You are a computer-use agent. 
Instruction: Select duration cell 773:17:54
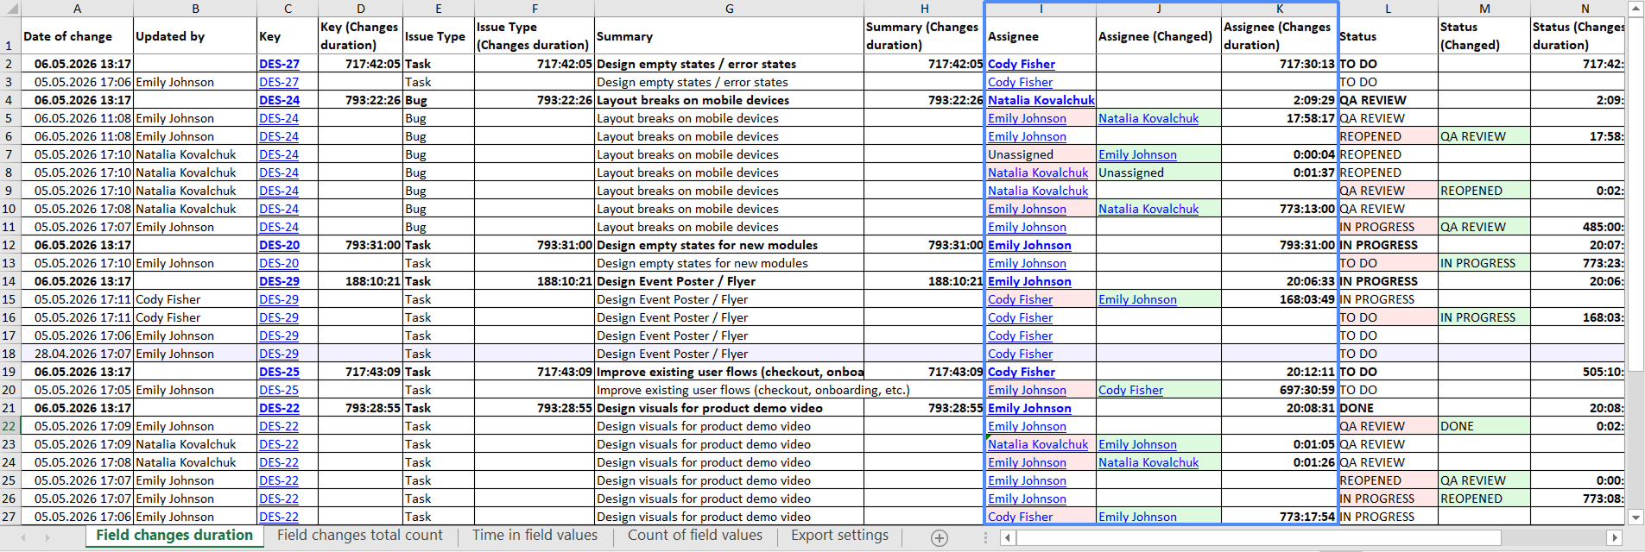pos(1280,517)
